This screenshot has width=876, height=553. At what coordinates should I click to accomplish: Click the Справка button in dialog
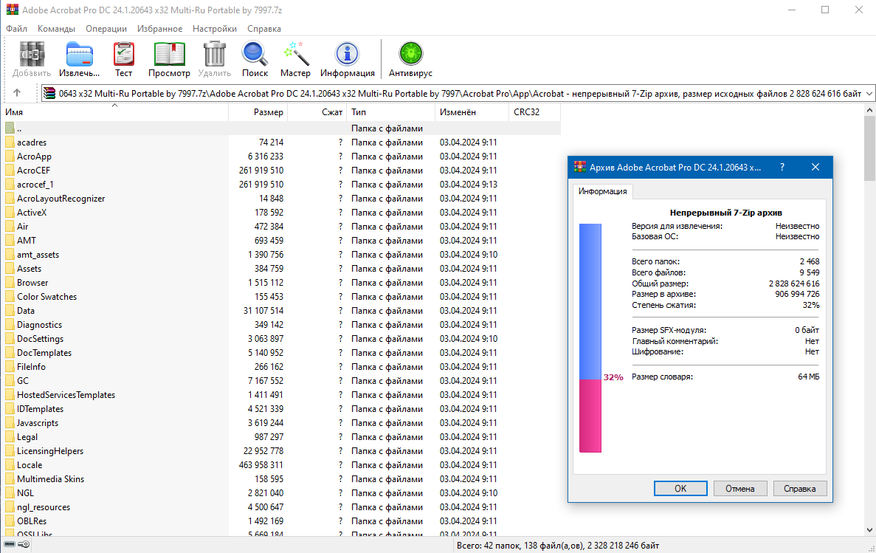click(800, 488)
